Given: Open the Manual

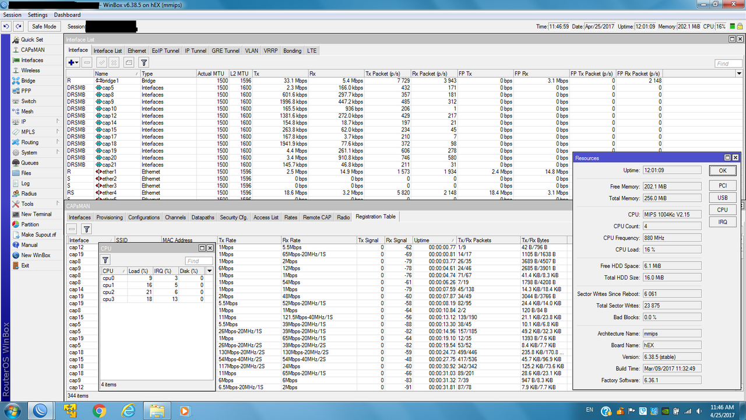Looking at the screenshot, I should pos(29,245).
